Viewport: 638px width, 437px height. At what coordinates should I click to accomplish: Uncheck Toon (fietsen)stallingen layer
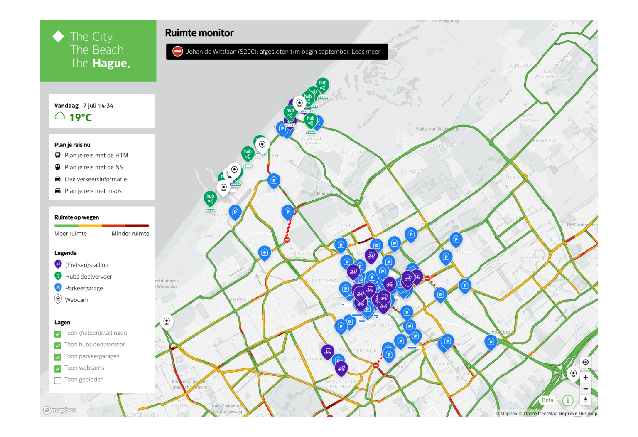(58, 333)
